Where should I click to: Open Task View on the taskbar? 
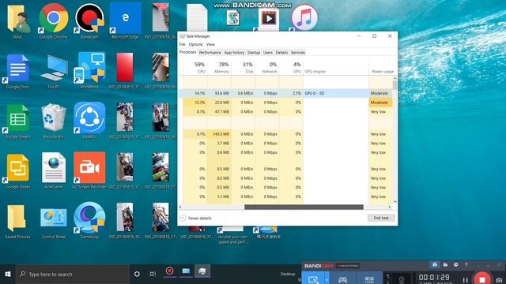coord(153,275)
